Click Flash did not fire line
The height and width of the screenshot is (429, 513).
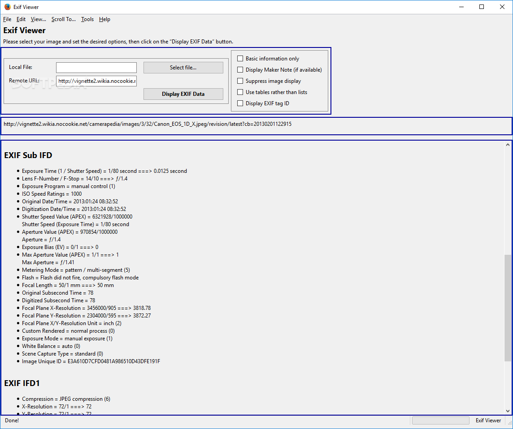click(x=80, y=278)
